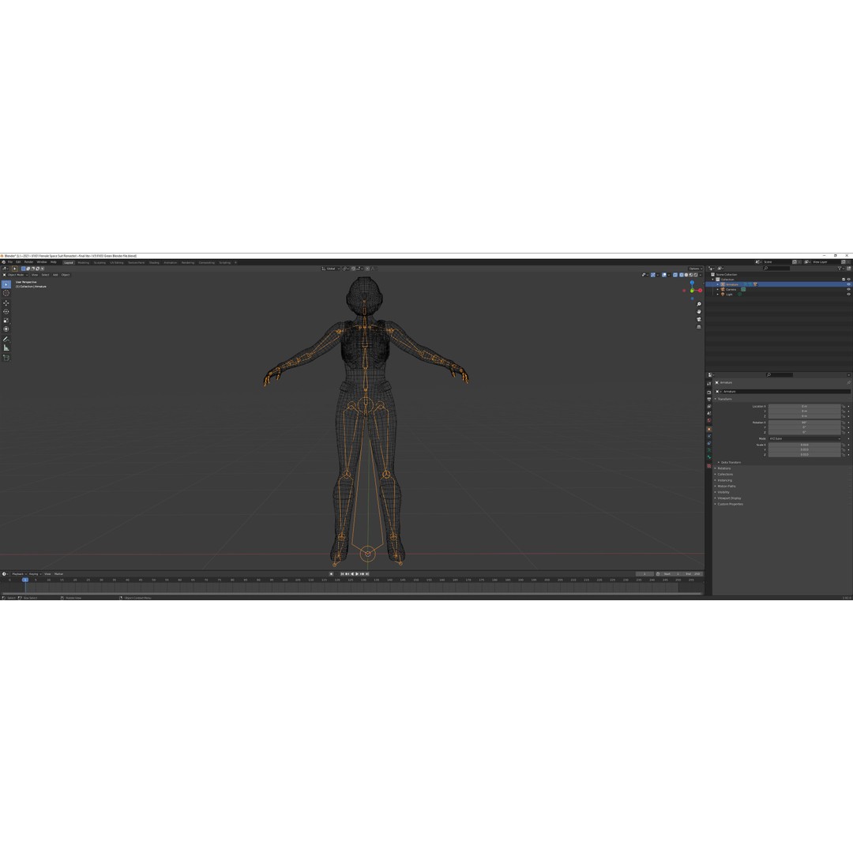This screenshot has height=853, width=853.
Task: Open rotation Mode XYZ Euler dropdown
Action: (x=805, y=438)
